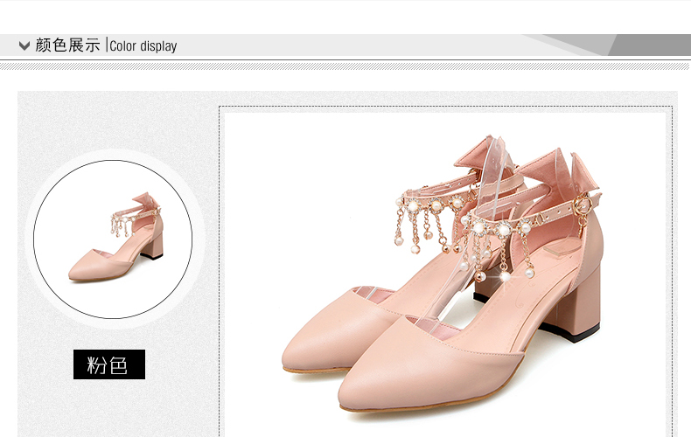Click the hatched divider line under header
Image resolution: width=691 pixels, height=437 pixels.
(x=345, y=66)
